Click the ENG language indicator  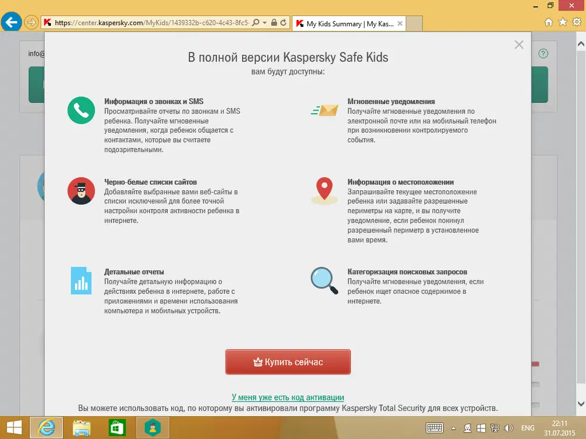point(528,428)
